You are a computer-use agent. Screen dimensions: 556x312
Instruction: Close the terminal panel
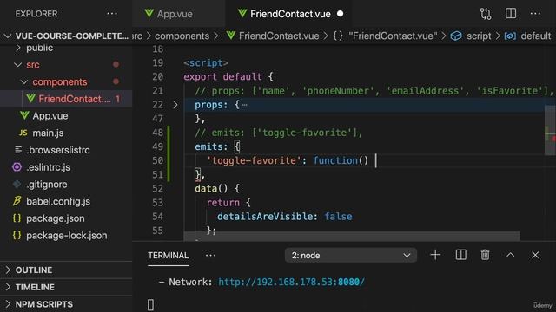pos(535,255)
